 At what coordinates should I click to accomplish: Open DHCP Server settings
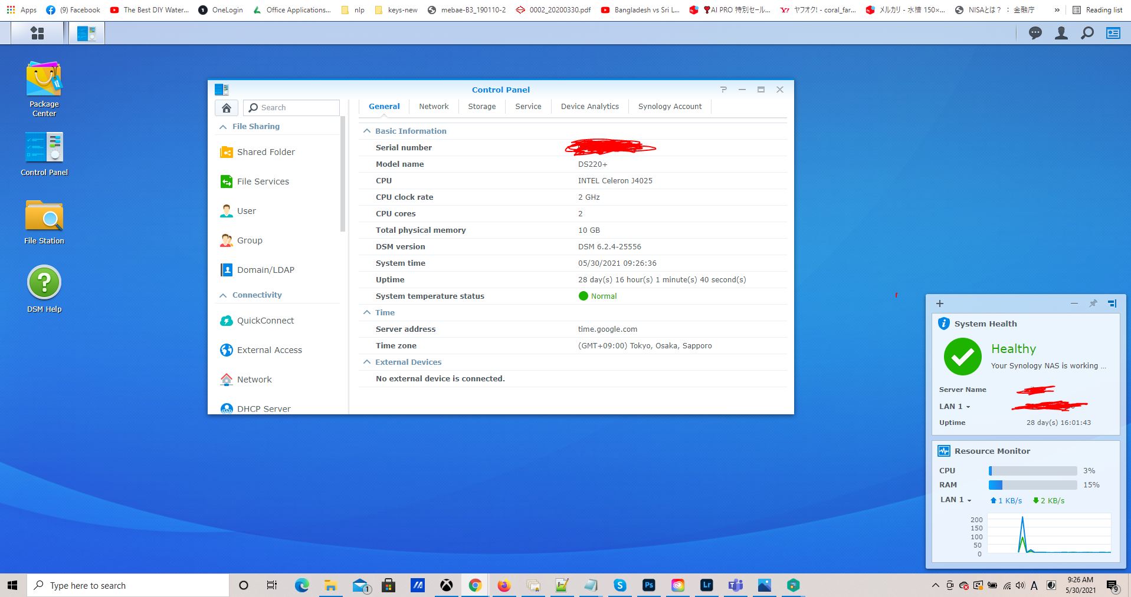pos(255,408)
